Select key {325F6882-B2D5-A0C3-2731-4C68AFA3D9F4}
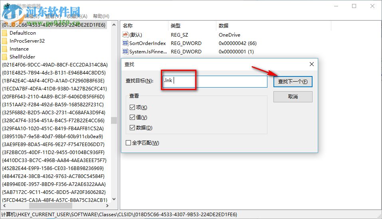The height and width of the screenshot is (219, 382). 53,113
